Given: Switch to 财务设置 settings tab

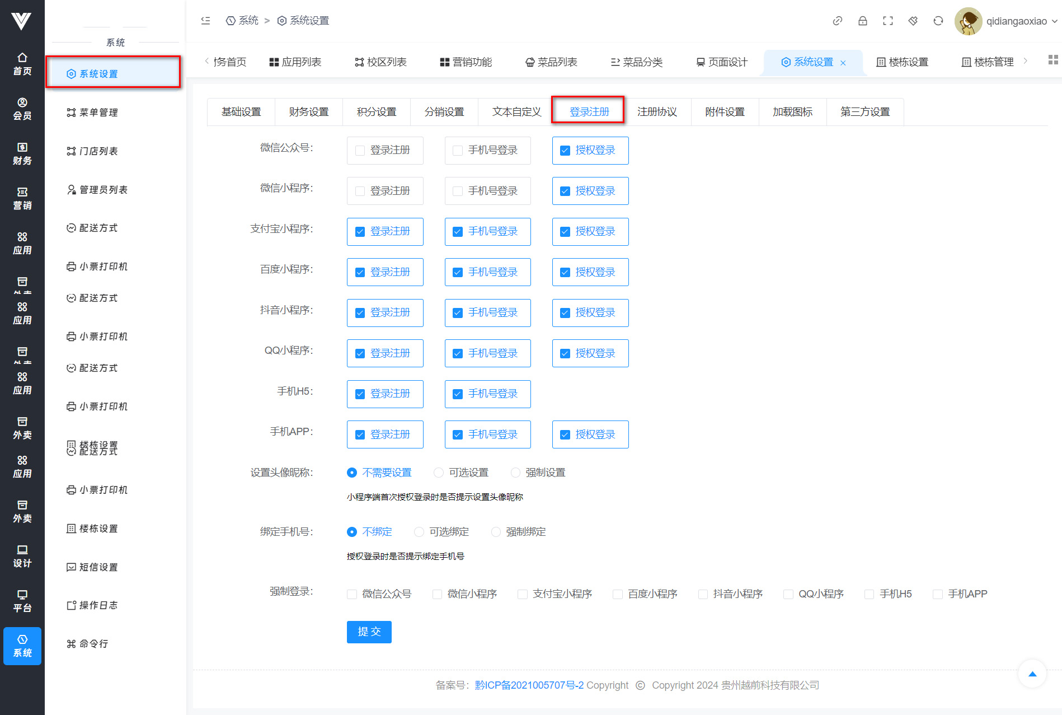Looking at the screenshot, I should [309, 112].
